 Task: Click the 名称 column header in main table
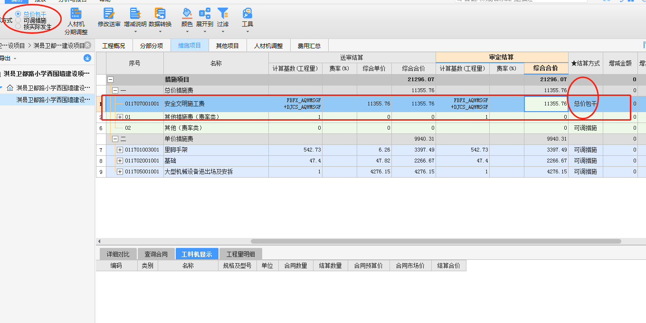[x=216, y=63]
